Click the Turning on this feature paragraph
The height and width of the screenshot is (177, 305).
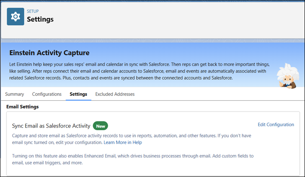[x=133, y=159]
